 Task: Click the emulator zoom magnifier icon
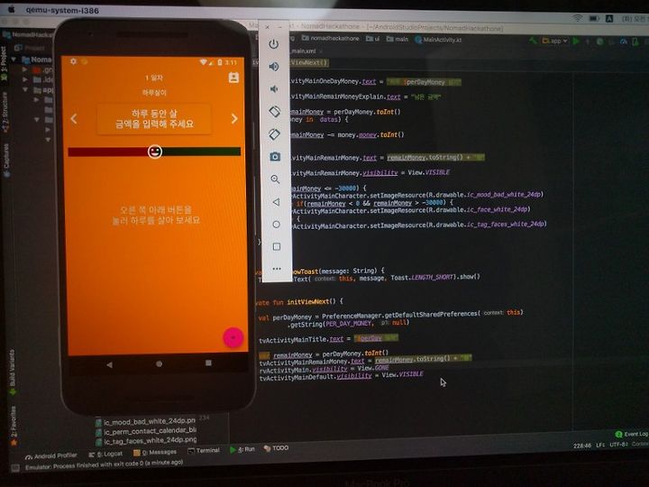pyautogui.click(x=275, y=179)
